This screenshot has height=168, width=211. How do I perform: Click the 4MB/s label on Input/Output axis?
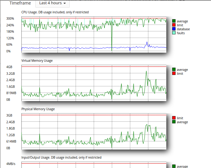(11, 164)
